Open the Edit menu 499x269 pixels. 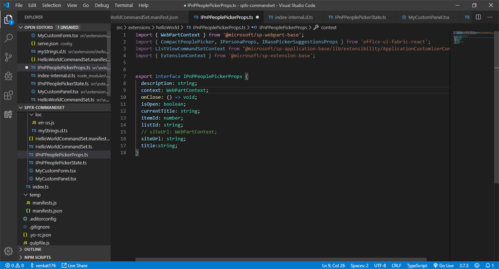pyautogui.click(x=32, y=5)
